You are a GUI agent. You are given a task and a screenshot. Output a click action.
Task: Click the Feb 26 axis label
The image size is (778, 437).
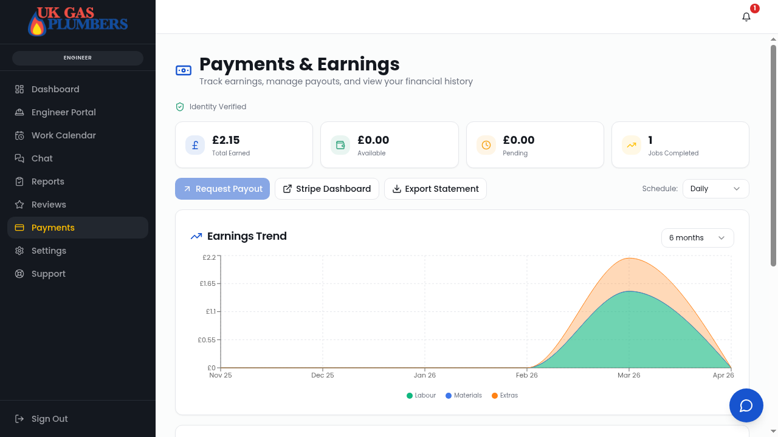527,375
